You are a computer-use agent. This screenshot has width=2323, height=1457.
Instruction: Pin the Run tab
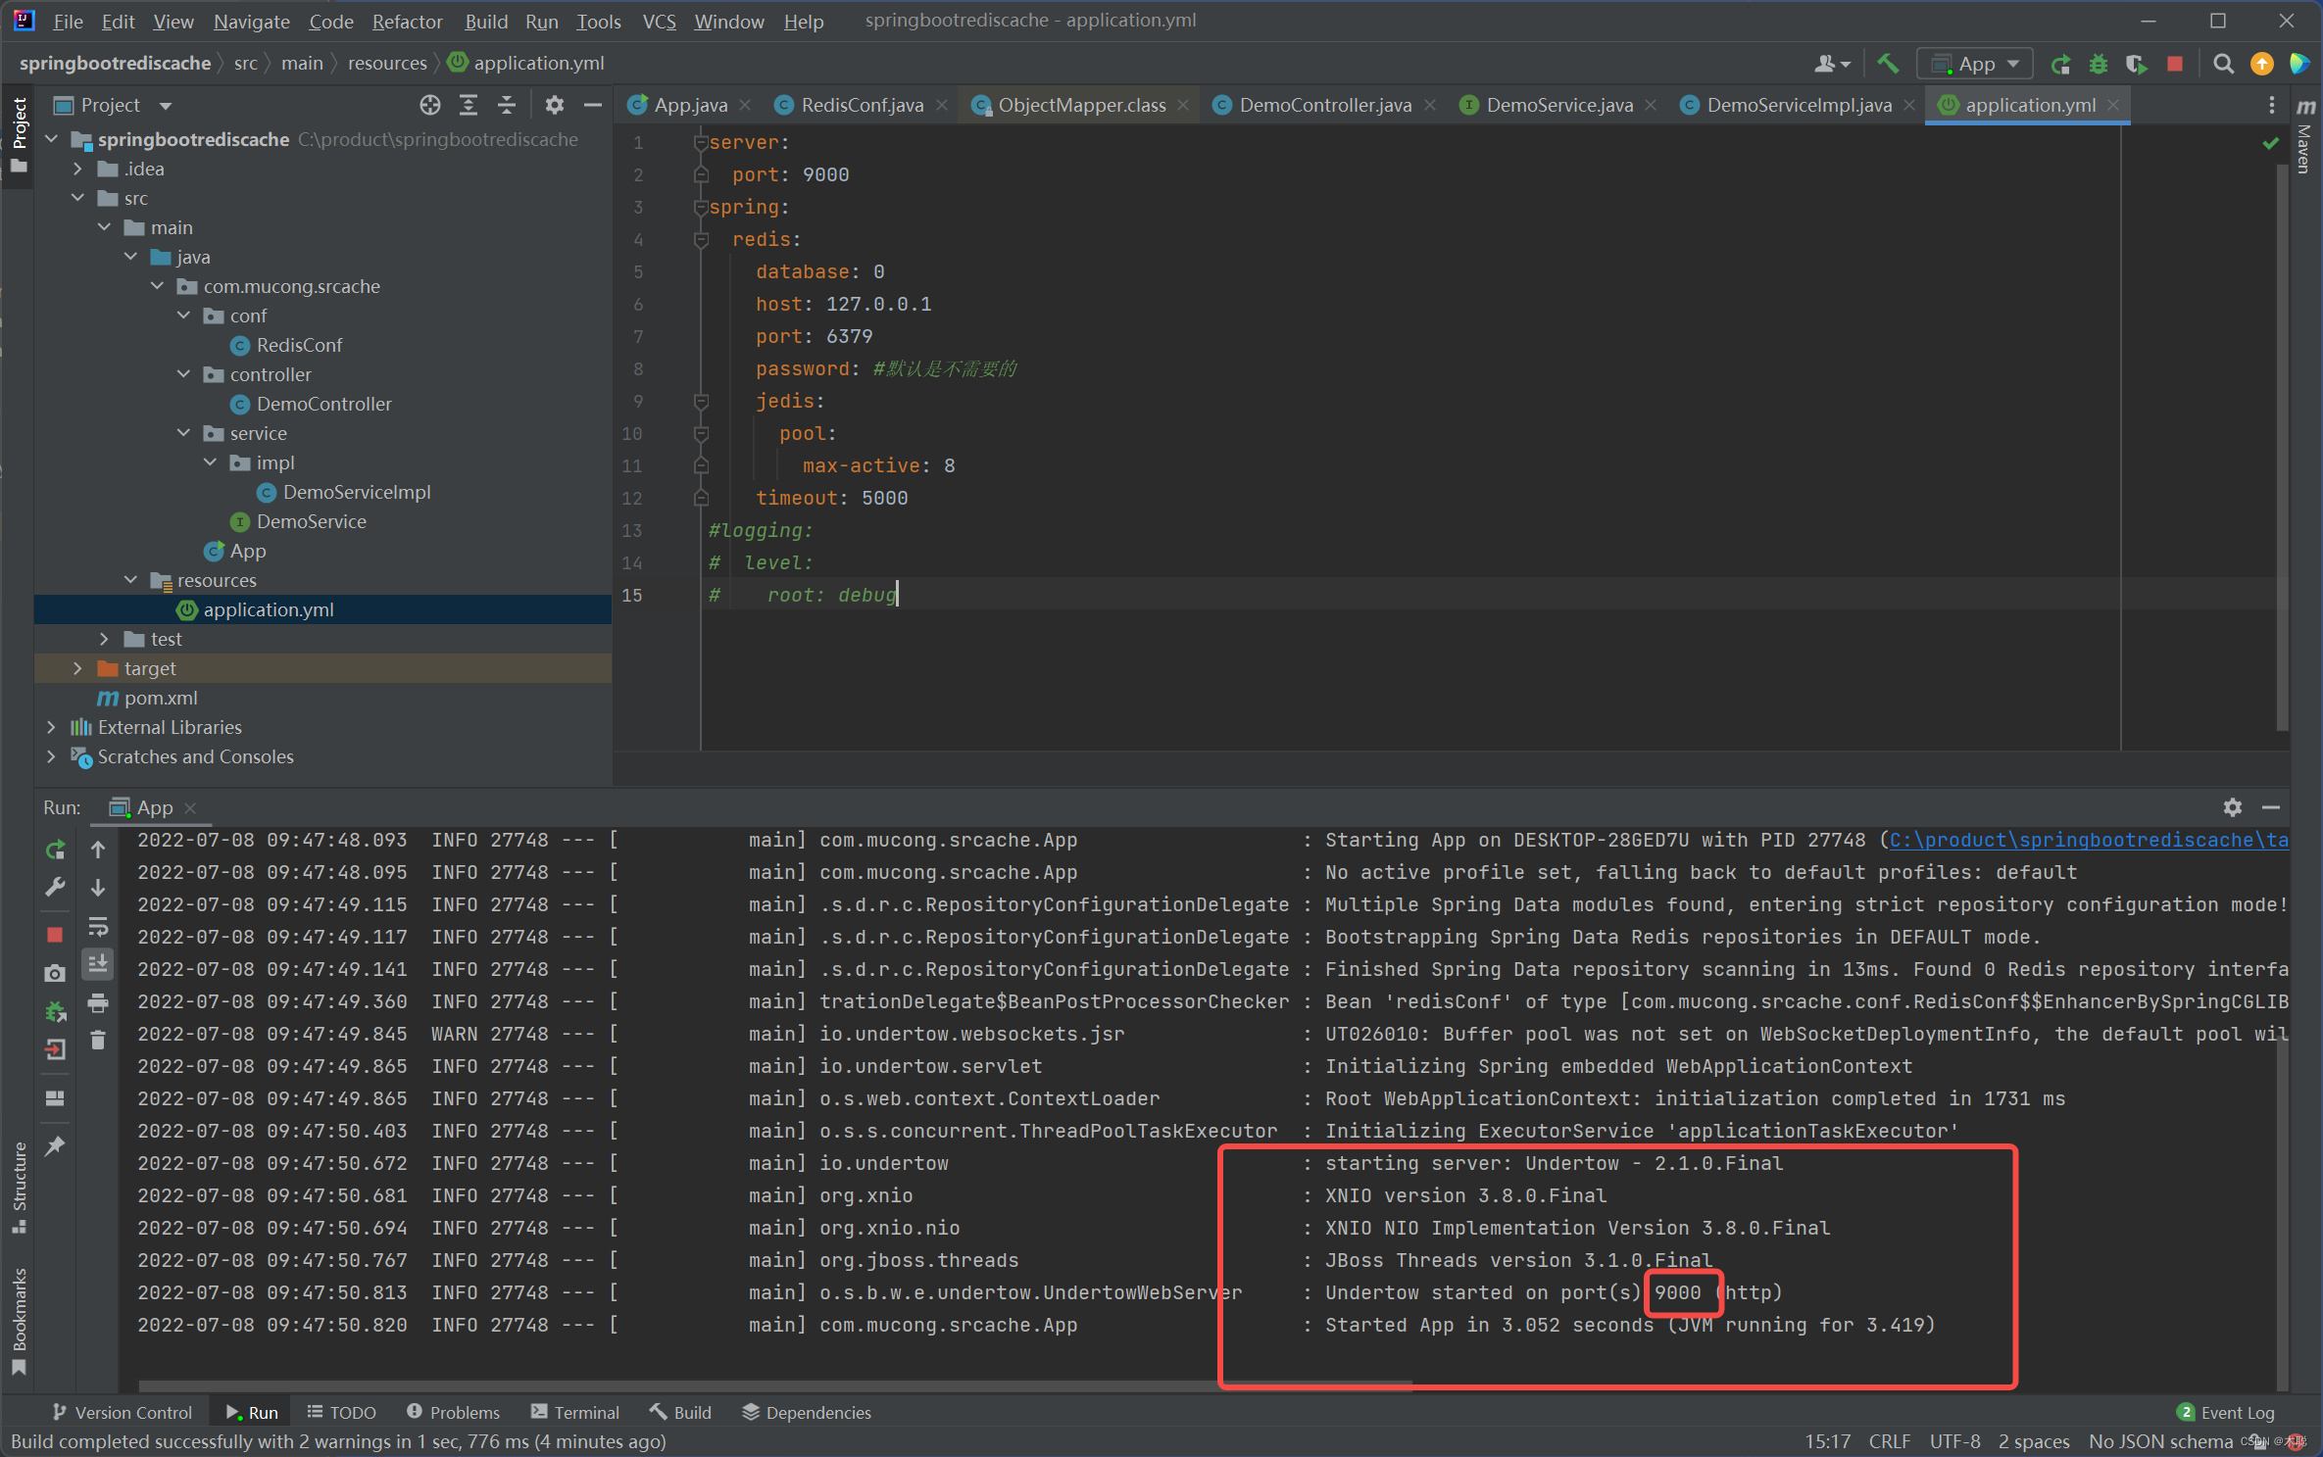56,1144
